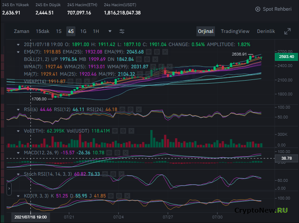The image size is (299, 223).
Task: Collapse the RSI panel arrow
Action: coord(18,109)
